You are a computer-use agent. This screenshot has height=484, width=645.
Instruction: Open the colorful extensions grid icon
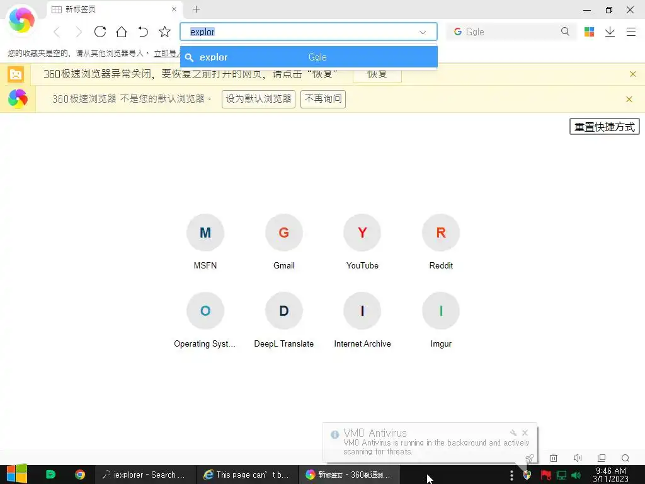coord(589,32)
